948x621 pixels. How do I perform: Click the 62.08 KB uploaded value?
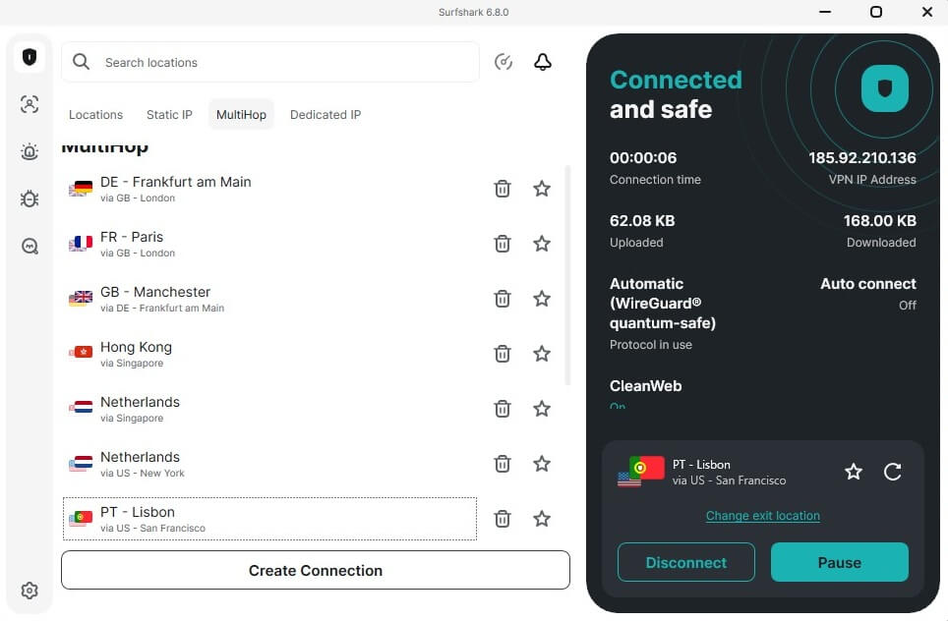pyautogui.click(x=642, y=220)
